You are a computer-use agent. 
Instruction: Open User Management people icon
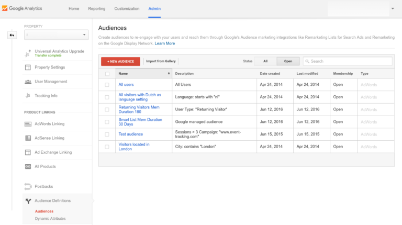(x=28, y=82)
